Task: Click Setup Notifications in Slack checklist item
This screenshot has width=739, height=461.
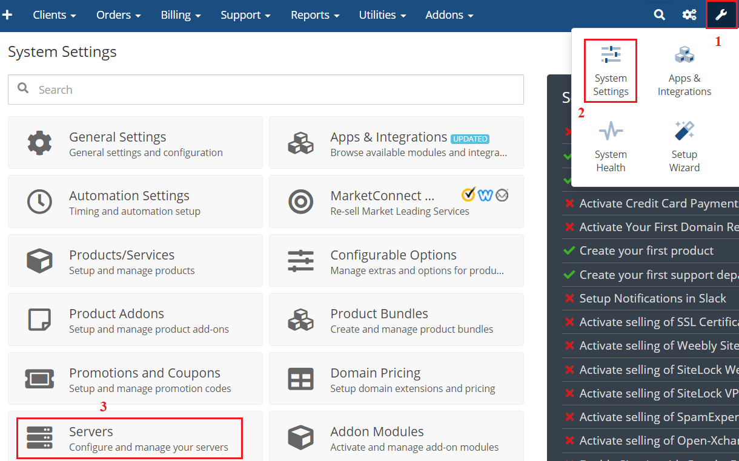Action: click(x=652, y=298)
